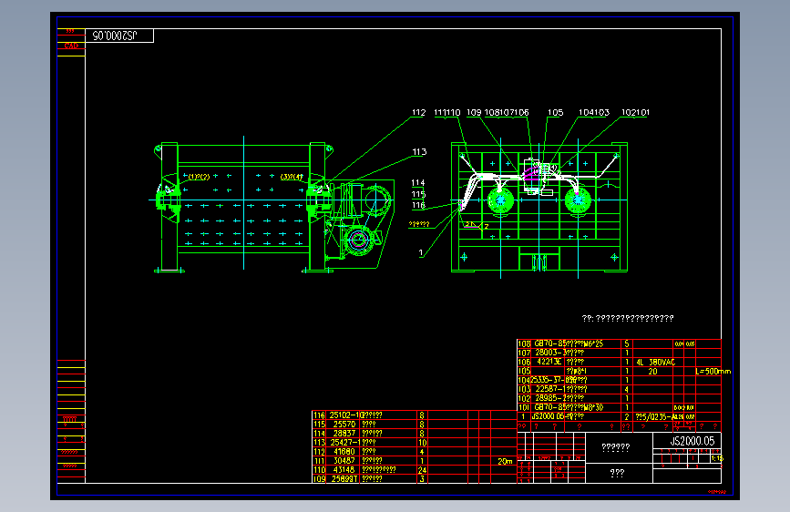The height and width of the screenshot is (512, 790).
Task: Click JS2000.05 entry in parts row 1
Action: [x=549, y=416]
